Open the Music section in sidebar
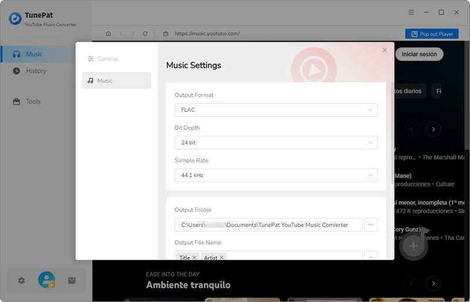The image size is (470, 302). [x=38, y=54]
